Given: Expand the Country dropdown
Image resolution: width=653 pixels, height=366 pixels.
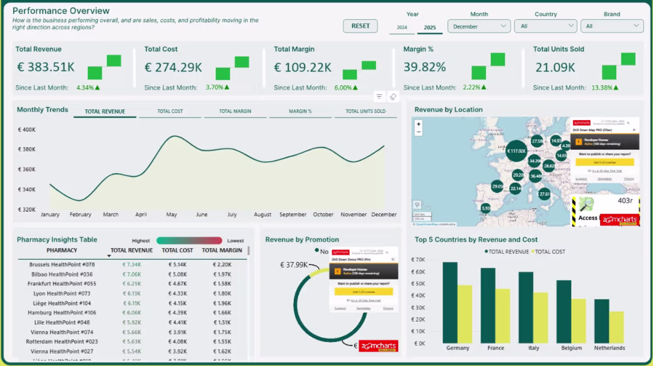Looking at the screenshot, I should click(545, 26).
